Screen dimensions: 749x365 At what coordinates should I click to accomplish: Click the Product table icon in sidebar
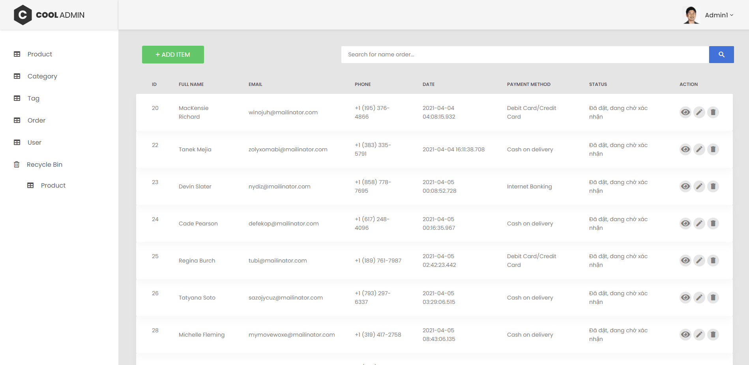pos(17,54)
